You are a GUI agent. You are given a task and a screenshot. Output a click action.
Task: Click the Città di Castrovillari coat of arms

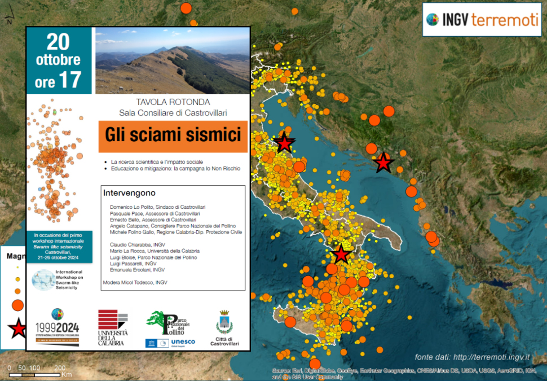(x=224, y=322)
